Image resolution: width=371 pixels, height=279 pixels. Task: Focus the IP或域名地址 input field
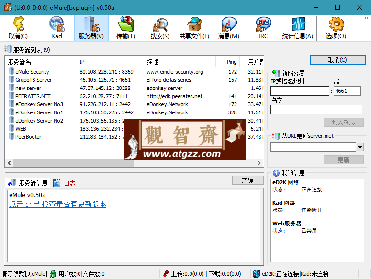[x=300, y=91]
